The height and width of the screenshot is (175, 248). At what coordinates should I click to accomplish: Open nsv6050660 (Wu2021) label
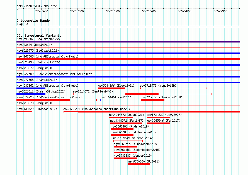pyautogui.click(x=144, y=161)
